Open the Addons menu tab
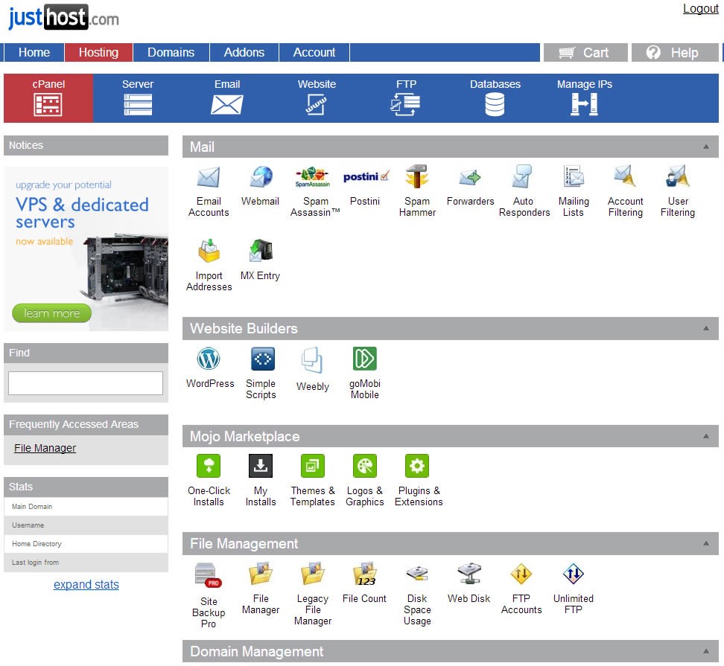 click(x=244, y=53)
